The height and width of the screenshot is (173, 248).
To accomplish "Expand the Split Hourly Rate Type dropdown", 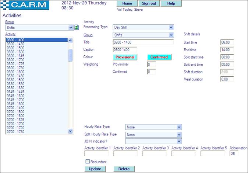I will tap(153, 135).
